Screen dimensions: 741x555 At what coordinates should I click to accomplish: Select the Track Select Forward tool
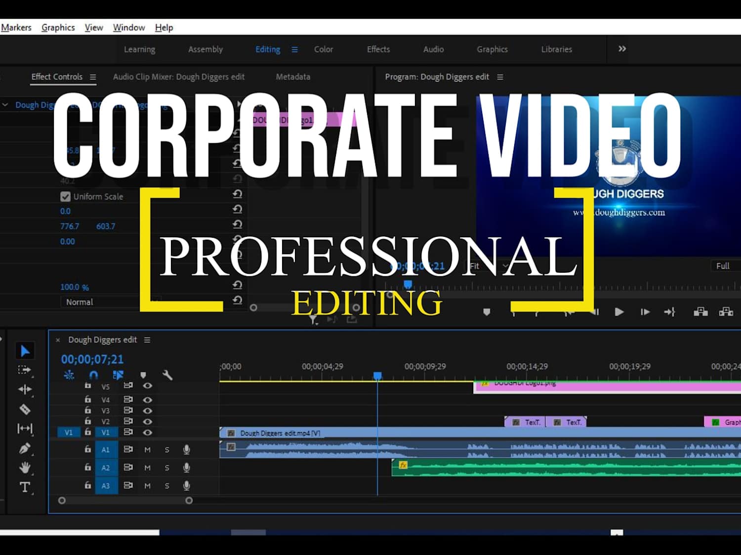click(24, 370)
